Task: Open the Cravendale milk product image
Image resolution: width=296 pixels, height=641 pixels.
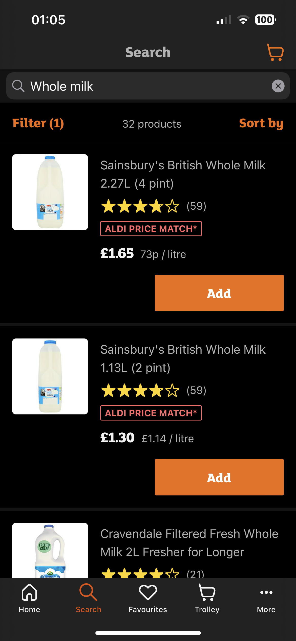Action: [x=50, y=551]
